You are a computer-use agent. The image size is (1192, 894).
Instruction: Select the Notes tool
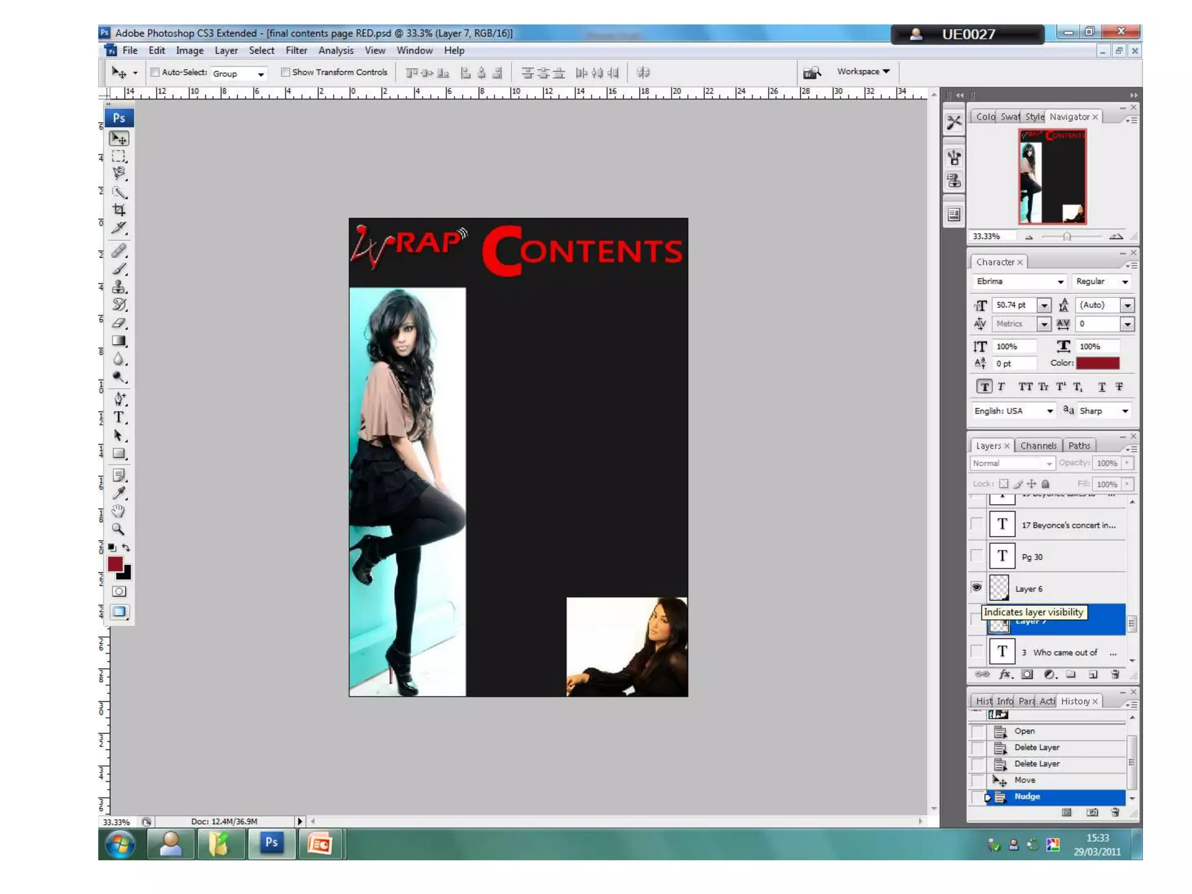119,476
